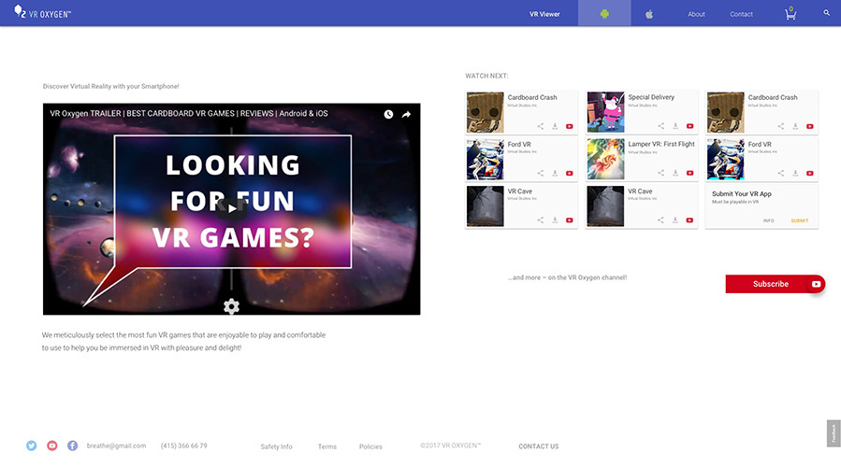This screenshot has height=467, width=841.
Task: Click the breathe@gmail.com email address
Action: click(x=116, y=446)
